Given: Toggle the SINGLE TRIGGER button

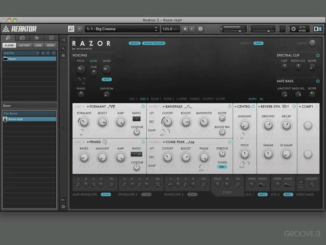Looking at the screenshot, I should 154,43.
